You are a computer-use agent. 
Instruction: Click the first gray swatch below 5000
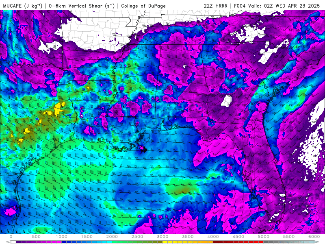pos(266,242)
